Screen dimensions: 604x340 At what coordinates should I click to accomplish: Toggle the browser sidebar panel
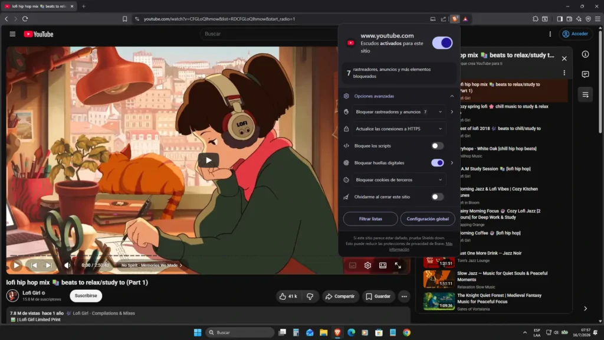560,19
